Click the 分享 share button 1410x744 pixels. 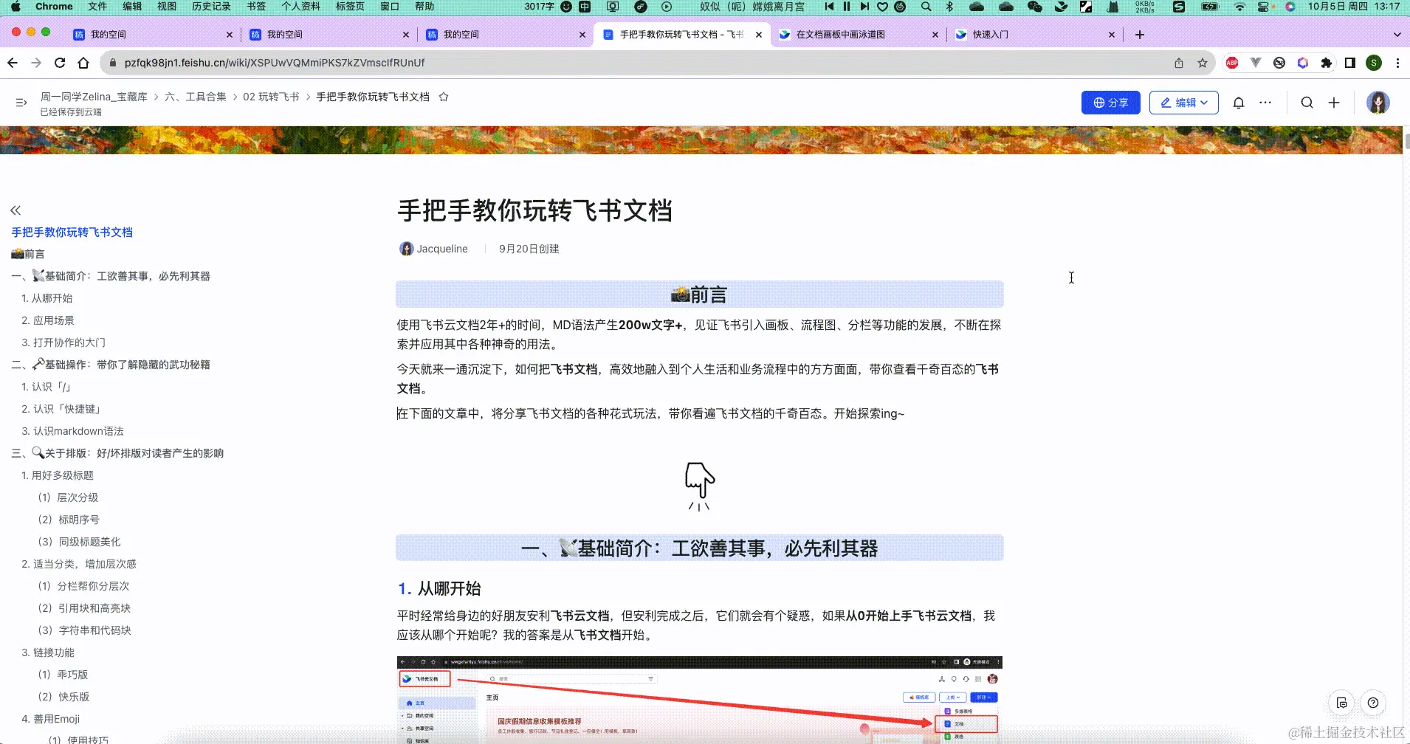(1111, 103)
